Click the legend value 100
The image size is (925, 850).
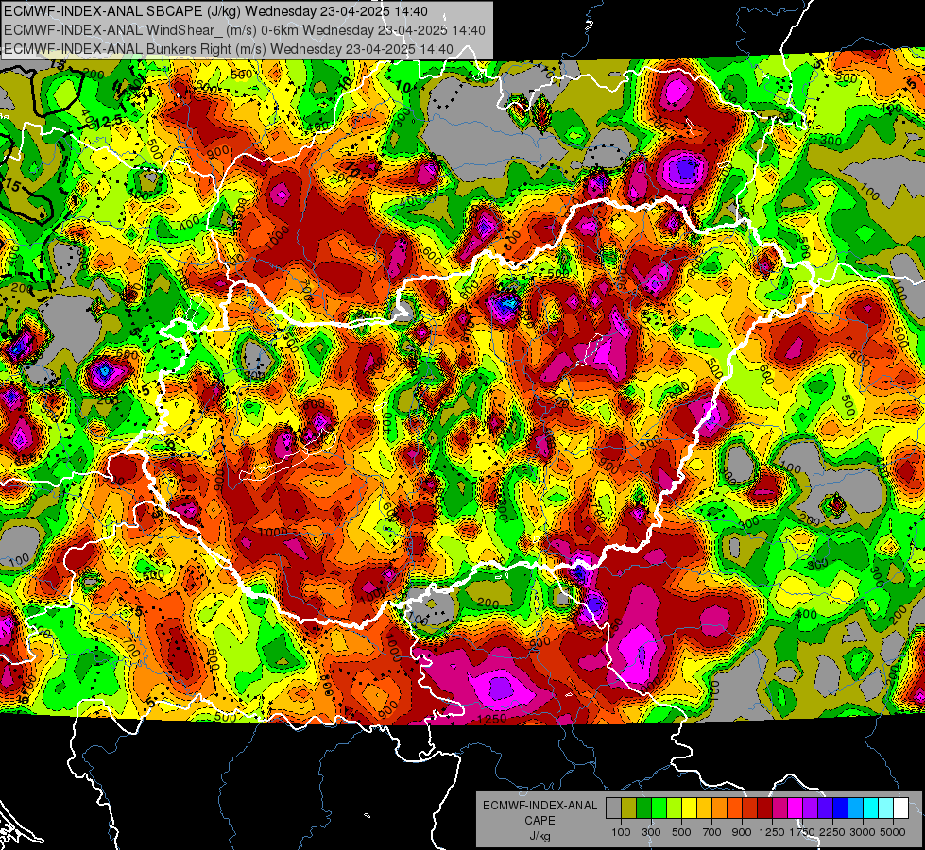point(621,832)
